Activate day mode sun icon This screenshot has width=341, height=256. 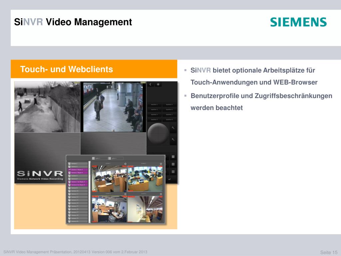[158, 84]
